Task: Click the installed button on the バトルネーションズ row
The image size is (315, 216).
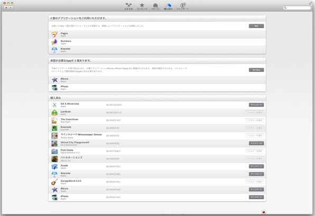Action: [255, 159]
